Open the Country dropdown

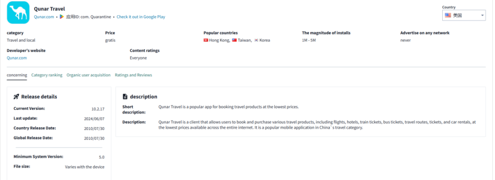tap(464, 15)
